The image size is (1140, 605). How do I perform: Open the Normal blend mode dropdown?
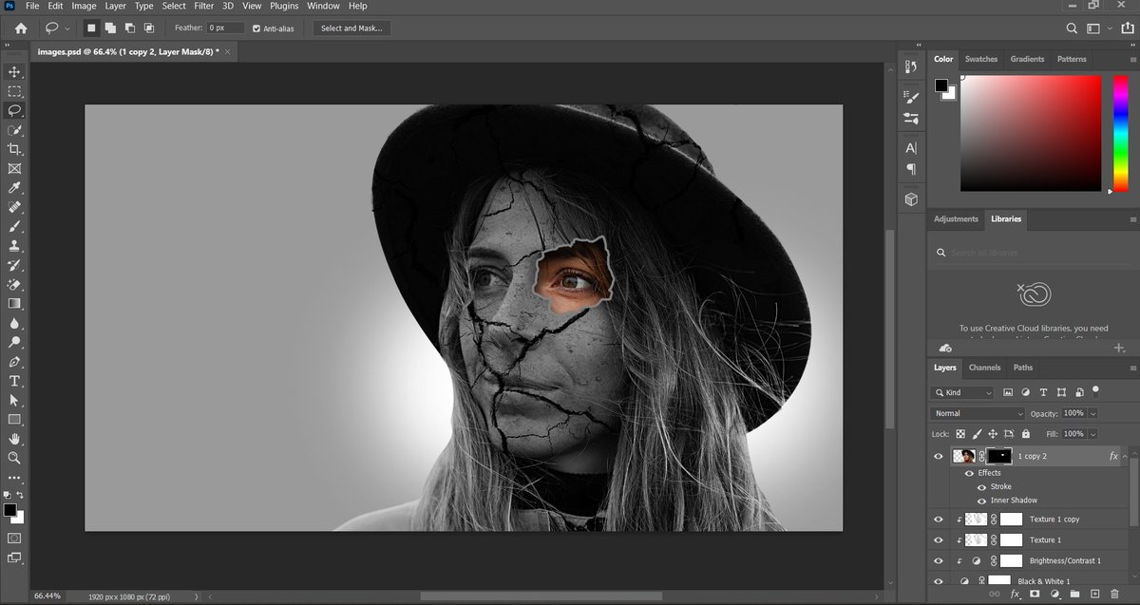(x=978, y=413)
